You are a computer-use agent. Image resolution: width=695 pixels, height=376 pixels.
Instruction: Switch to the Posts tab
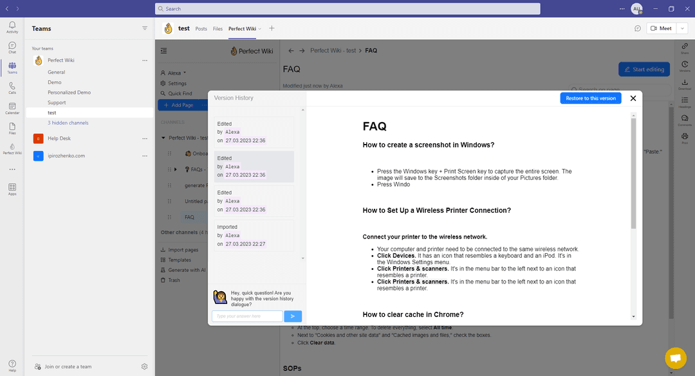pyautogui.click(x=201, y=29)
